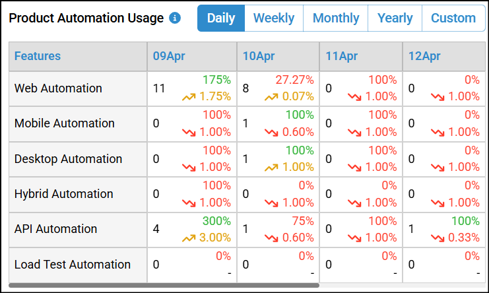Click the downward trend icon in Hybrid Automation 11Apr
This screenshot has height=293, width=489.
tap(355, 203)
